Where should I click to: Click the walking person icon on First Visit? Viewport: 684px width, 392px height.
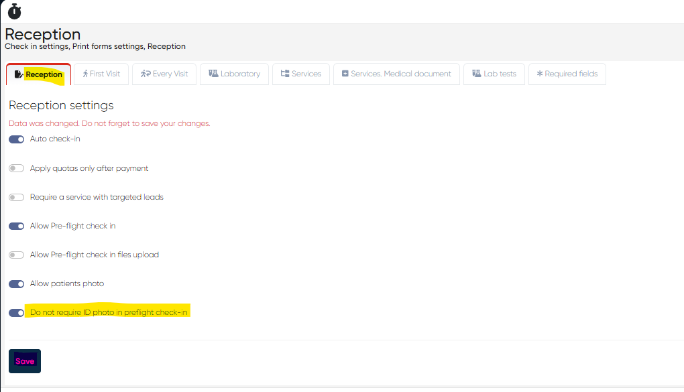(x=85, y=74)
